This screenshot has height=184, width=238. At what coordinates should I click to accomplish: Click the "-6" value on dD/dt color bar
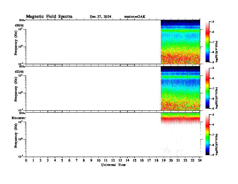pos(213,78)
